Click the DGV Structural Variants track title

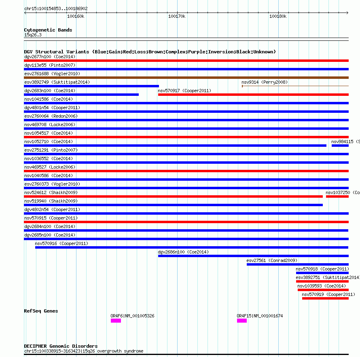click(x=150, y=52)
